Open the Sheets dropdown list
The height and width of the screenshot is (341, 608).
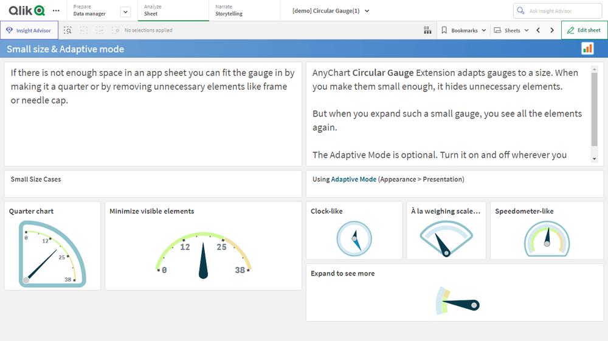[511, 30]
